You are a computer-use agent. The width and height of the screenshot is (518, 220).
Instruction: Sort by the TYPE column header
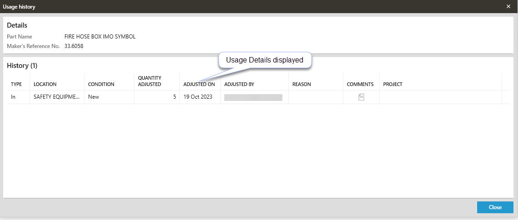16,84
